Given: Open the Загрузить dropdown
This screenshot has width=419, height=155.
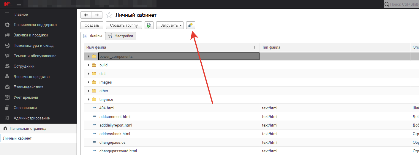Looking at the screenshot, I should [x=170, y=25].
